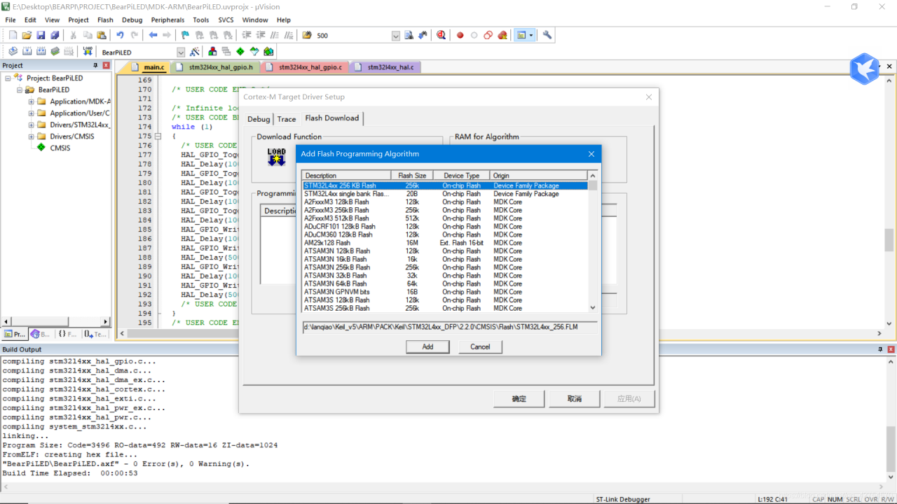Screen dimensions: 897x504
Task: Select the ATSAM3N GPNVM bits row
Action: click(445, 292)
